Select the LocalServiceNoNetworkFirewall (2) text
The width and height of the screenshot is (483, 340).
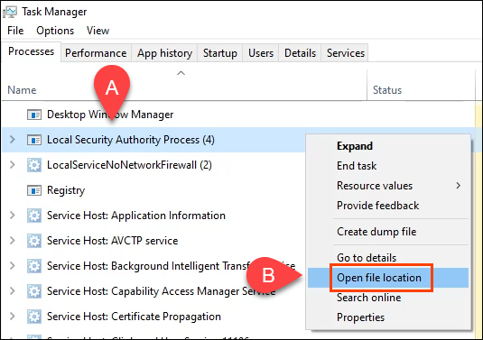(x=129, y=165)
